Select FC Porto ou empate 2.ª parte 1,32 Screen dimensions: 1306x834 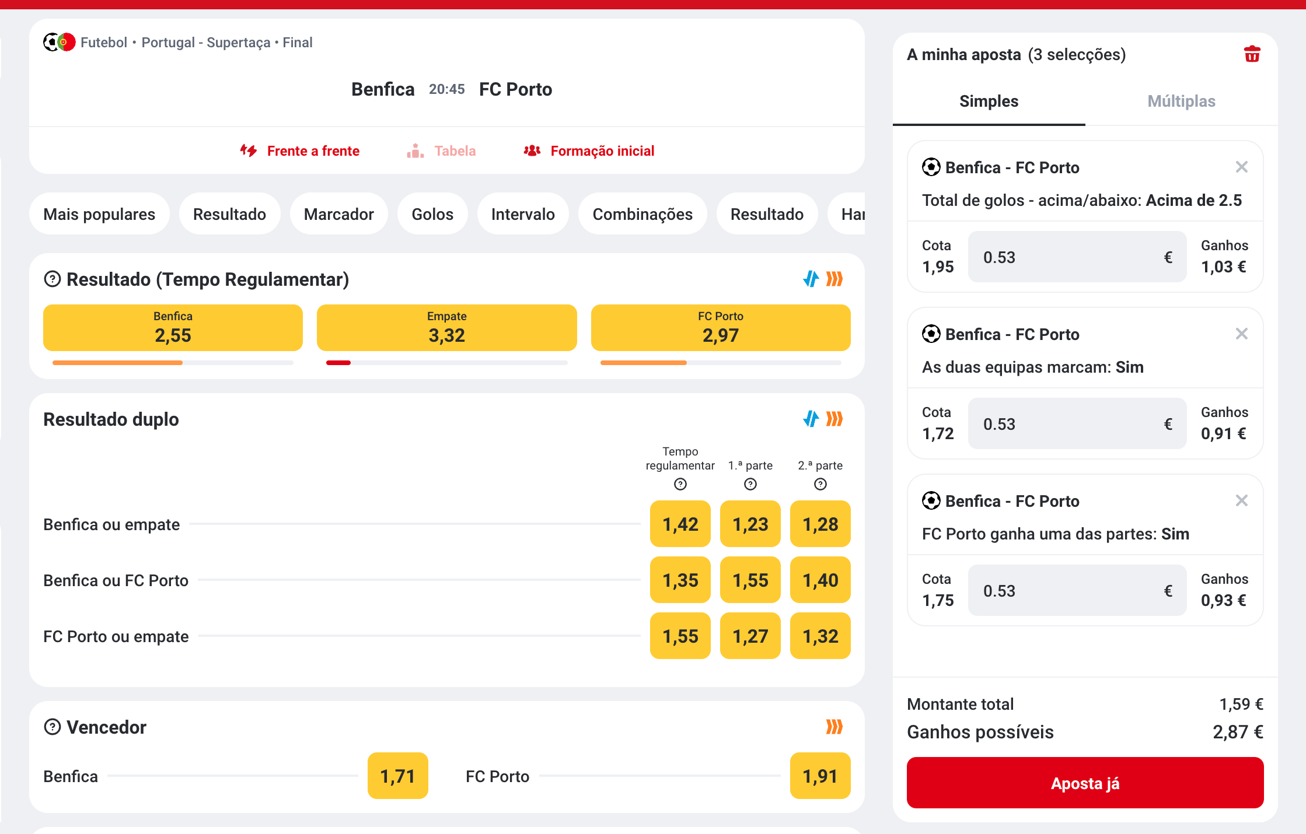pyautogui.click(x=820, y=636)
